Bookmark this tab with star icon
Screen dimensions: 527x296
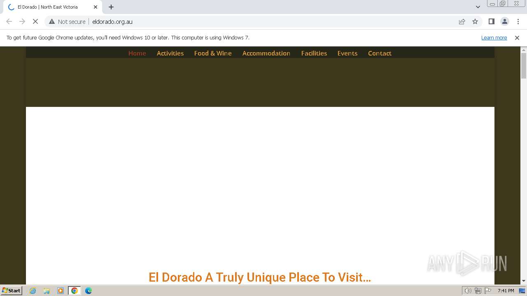475,21
